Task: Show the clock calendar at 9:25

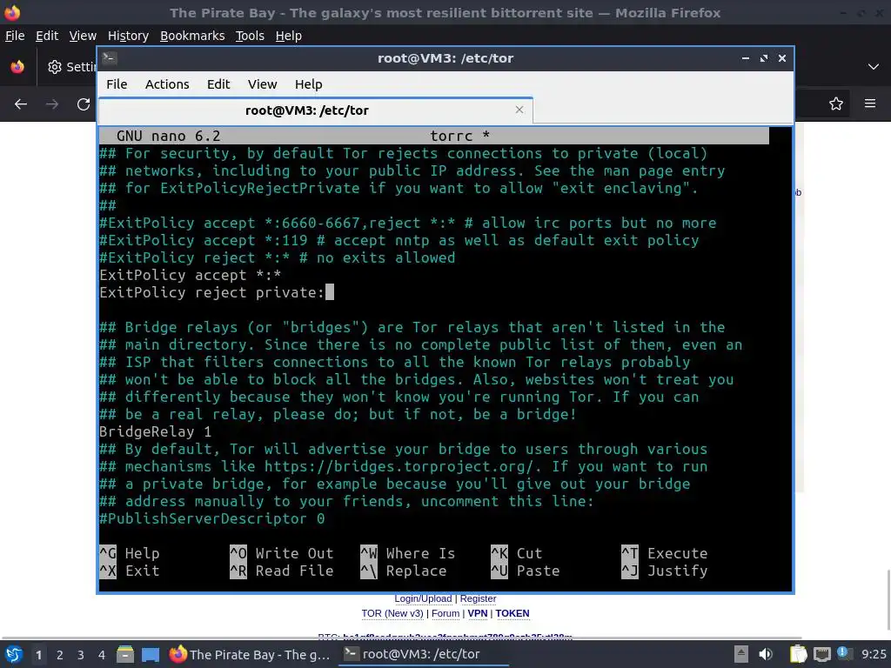Action: (x=874, y=654)
